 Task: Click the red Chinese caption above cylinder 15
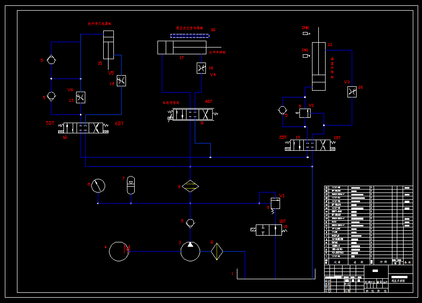[x=100, y=24]
